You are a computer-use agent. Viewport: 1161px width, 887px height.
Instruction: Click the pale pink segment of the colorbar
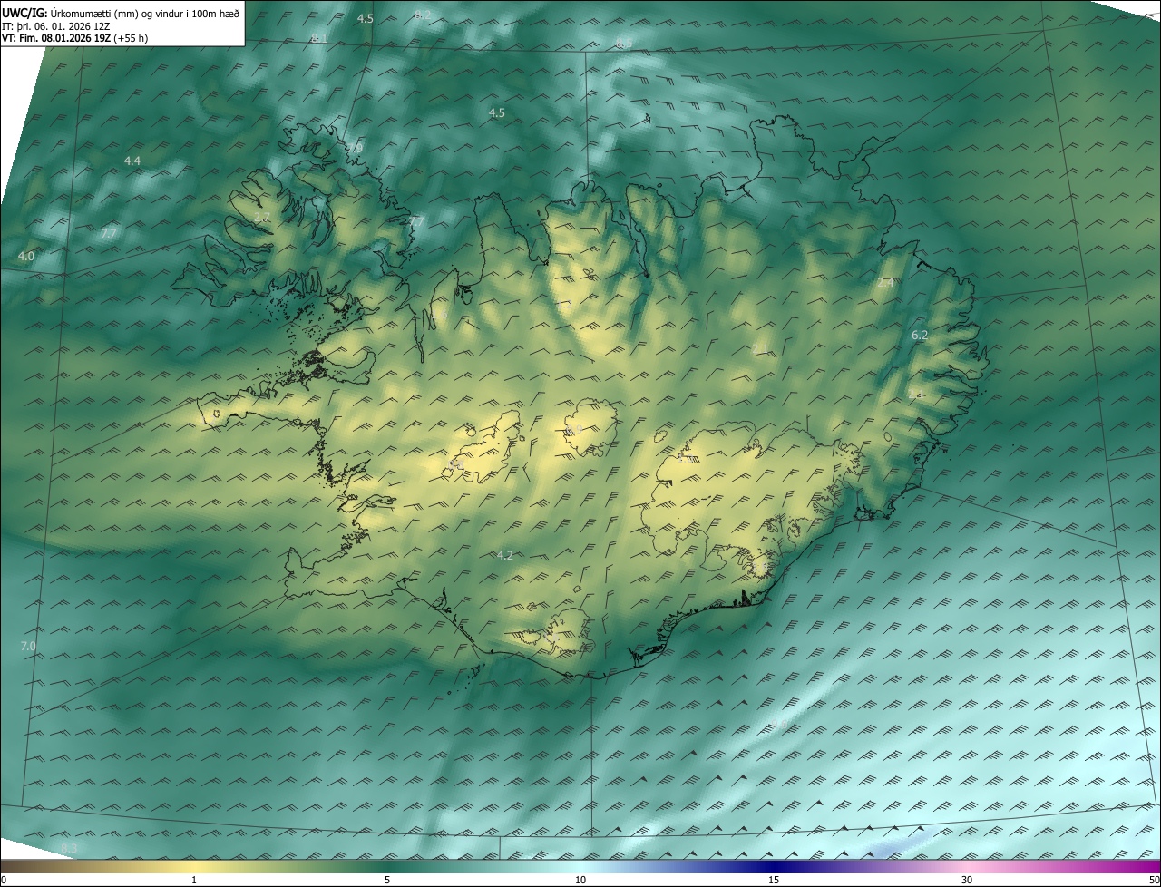click(x=967, y=866)
